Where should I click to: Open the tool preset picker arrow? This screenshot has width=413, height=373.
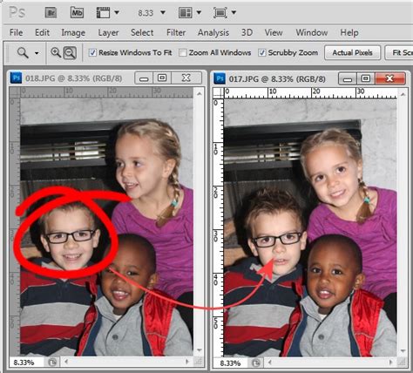[x=37, y=53]
